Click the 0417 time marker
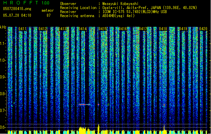This screenshot has width=211, height=134. [x=143, y=29]
